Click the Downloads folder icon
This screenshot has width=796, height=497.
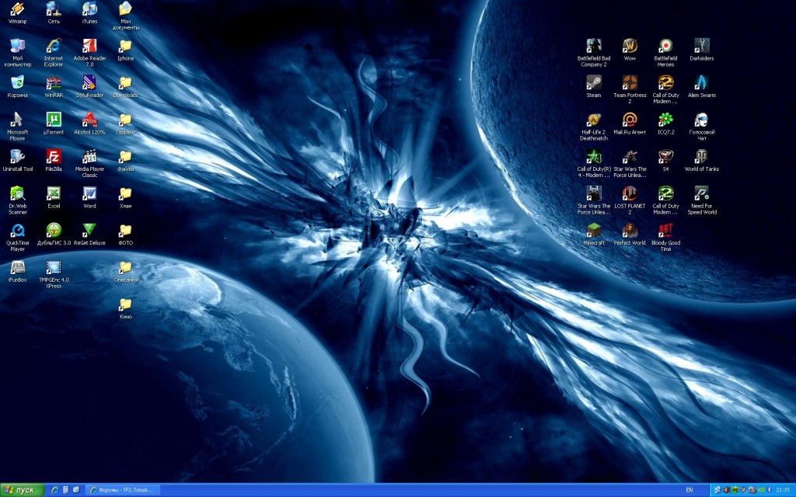(x=125, y=86)
